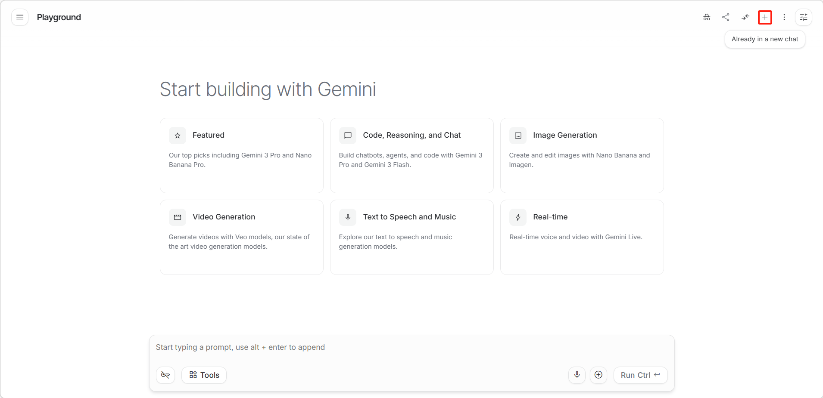The image size is (823, 398).
Task: Open Code, Reasoning, and Chat category
Action: pyautogui.click(x=411, y=155)
